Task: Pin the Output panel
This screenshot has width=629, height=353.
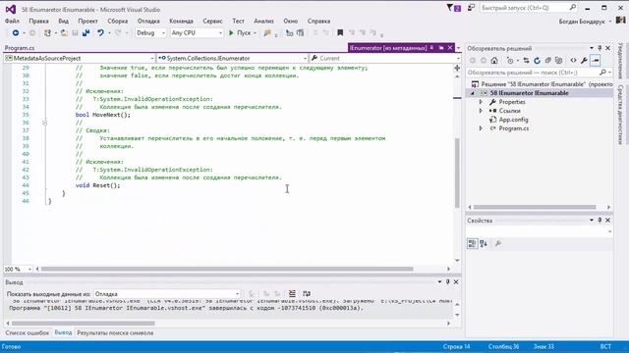Action: (x=448, y=281)
